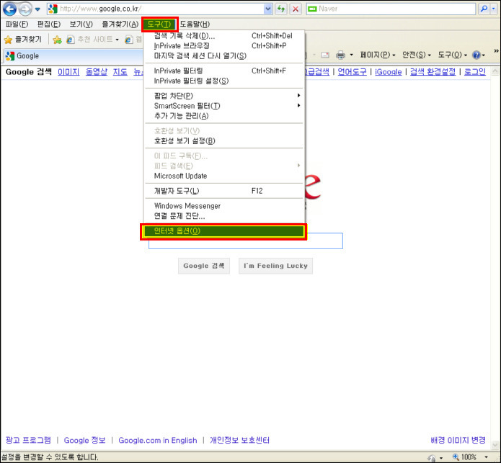Click the read mail icon
This screenshot has width=501, height=463.
(325, 55)
